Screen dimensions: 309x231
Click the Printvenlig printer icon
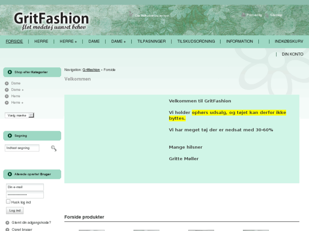pos(244,15)
